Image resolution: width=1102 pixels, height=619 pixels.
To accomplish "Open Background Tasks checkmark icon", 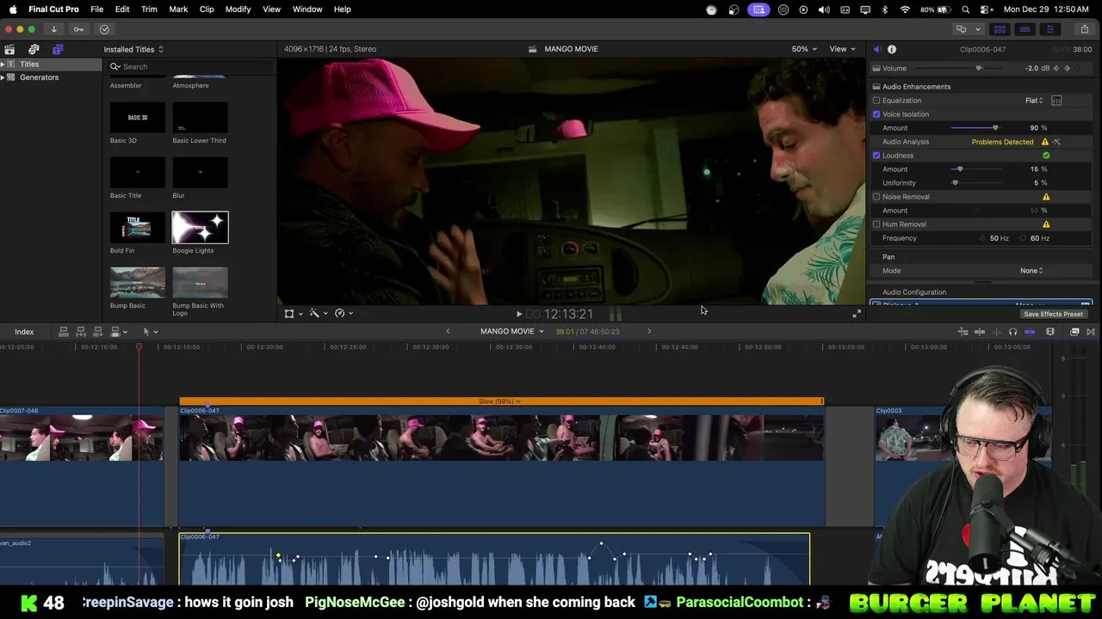I will (104, 29).
